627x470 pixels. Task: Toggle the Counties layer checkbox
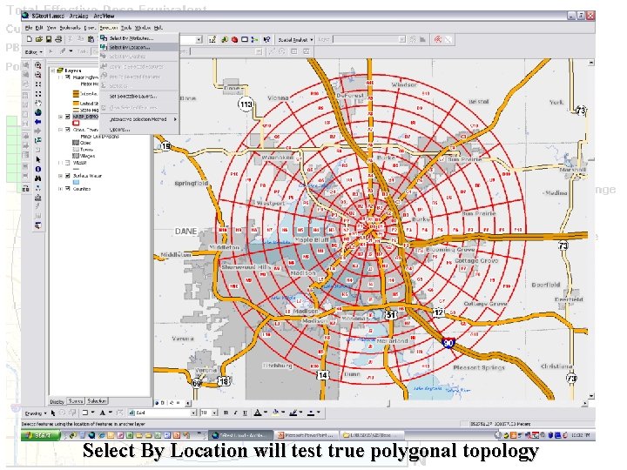(68, 188)
